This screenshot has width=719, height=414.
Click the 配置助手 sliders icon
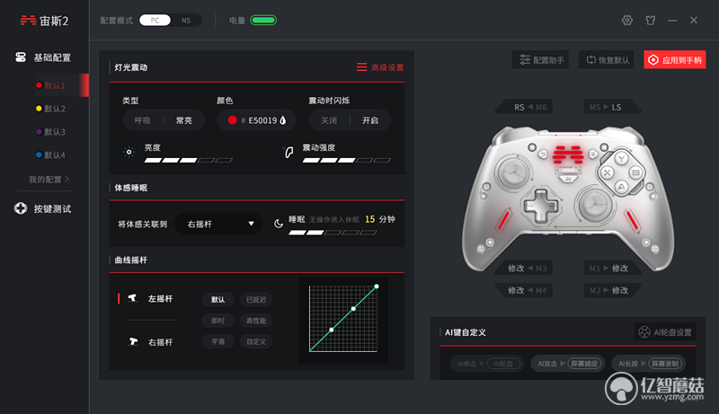525,60
